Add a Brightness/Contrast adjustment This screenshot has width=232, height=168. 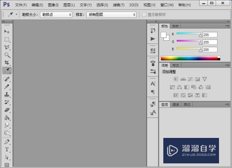pos(176,79)
